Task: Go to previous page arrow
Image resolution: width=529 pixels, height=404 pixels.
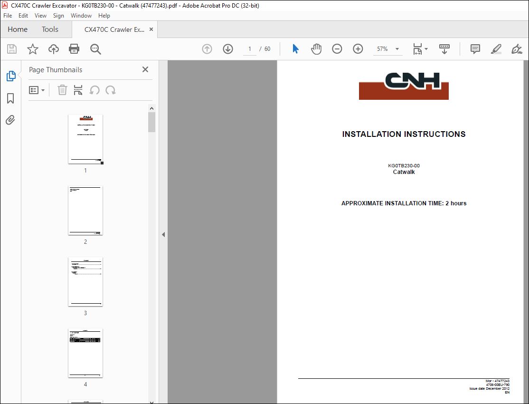Action: (207, 49)
